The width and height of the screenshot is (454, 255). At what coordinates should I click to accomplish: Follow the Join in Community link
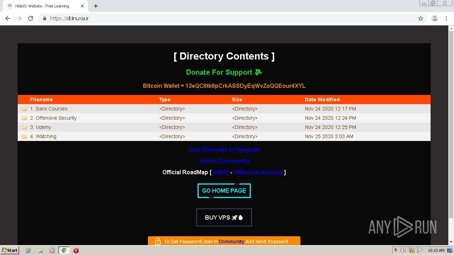tap(224, 161)
